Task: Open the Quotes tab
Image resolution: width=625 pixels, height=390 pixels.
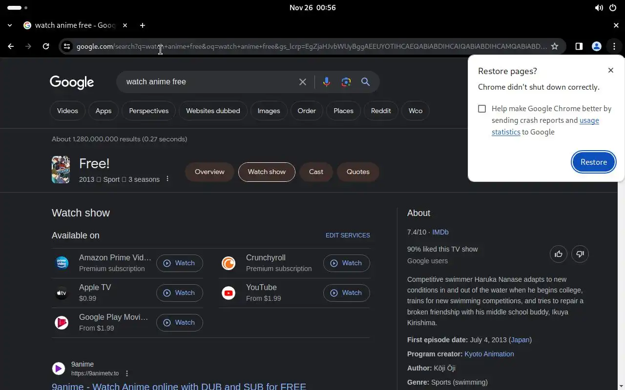Action: 358,172
